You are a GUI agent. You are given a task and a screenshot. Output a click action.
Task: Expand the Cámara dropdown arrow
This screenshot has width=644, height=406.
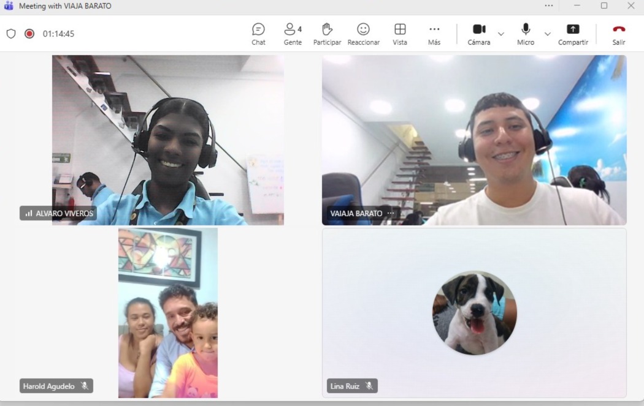501,34
